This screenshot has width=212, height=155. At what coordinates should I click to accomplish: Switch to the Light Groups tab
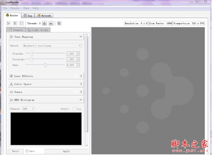[x=38, y=30]
